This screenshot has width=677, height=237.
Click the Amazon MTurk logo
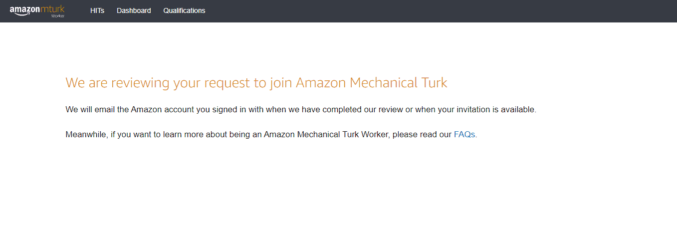click(37, 11)
